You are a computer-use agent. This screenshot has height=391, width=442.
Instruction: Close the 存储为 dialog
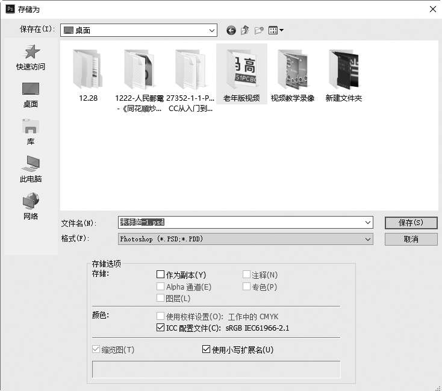coord(433,9)
